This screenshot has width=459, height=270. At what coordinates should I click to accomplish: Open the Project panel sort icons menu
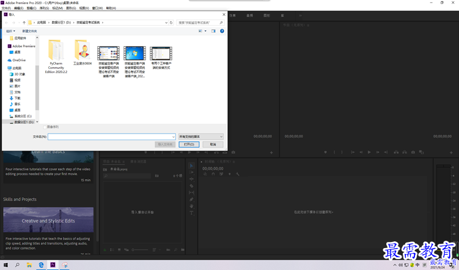154,249
